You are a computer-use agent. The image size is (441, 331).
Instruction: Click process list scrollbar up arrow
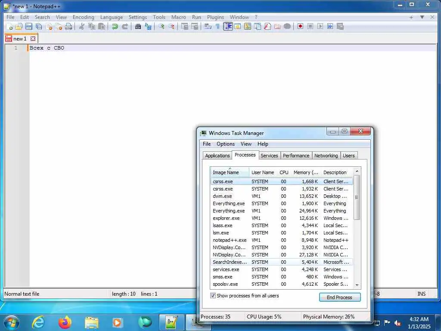pos(357,171)
